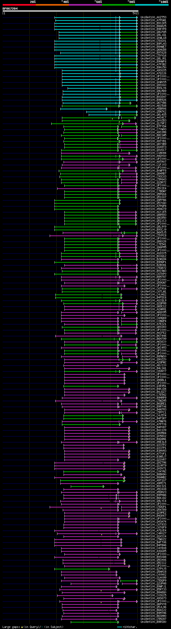Select the UniRef100_Q9SSG0 entry

point(153,85)
